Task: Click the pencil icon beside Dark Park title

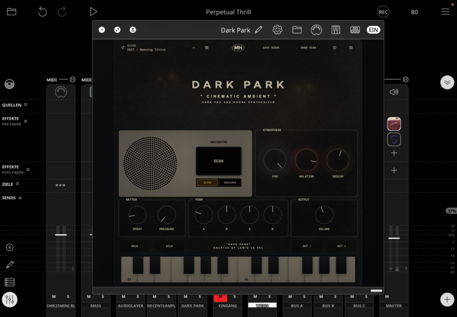Action: (258, 30)
